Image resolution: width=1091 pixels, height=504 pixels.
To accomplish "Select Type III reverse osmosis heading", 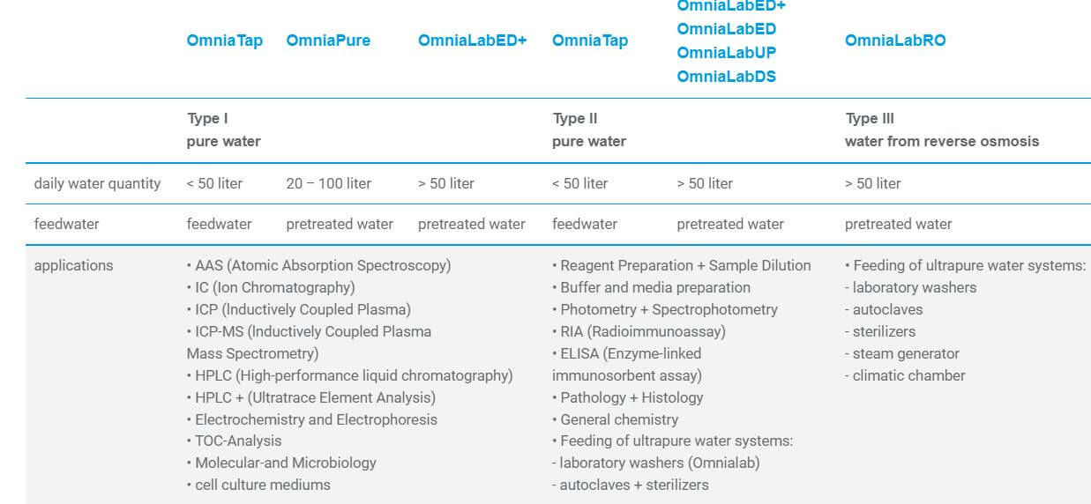I will (x=941, y=130).
